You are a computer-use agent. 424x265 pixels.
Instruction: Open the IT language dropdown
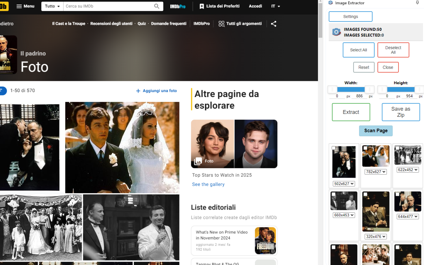276,6
